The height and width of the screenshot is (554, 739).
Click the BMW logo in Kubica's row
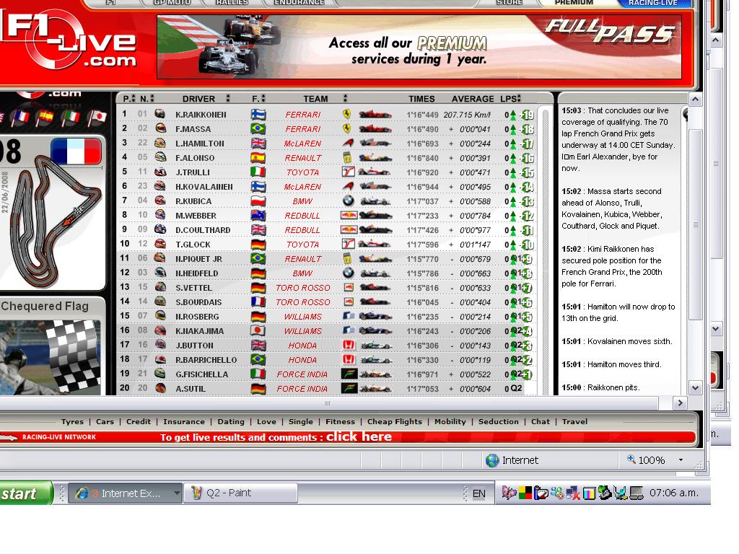348,201
